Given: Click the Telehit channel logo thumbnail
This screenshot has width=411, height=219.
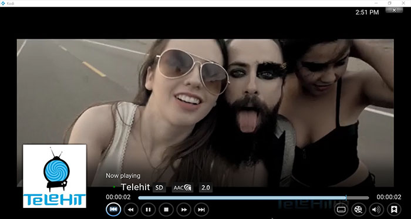Looking at the screenshot, I should [x=55, y=176].
